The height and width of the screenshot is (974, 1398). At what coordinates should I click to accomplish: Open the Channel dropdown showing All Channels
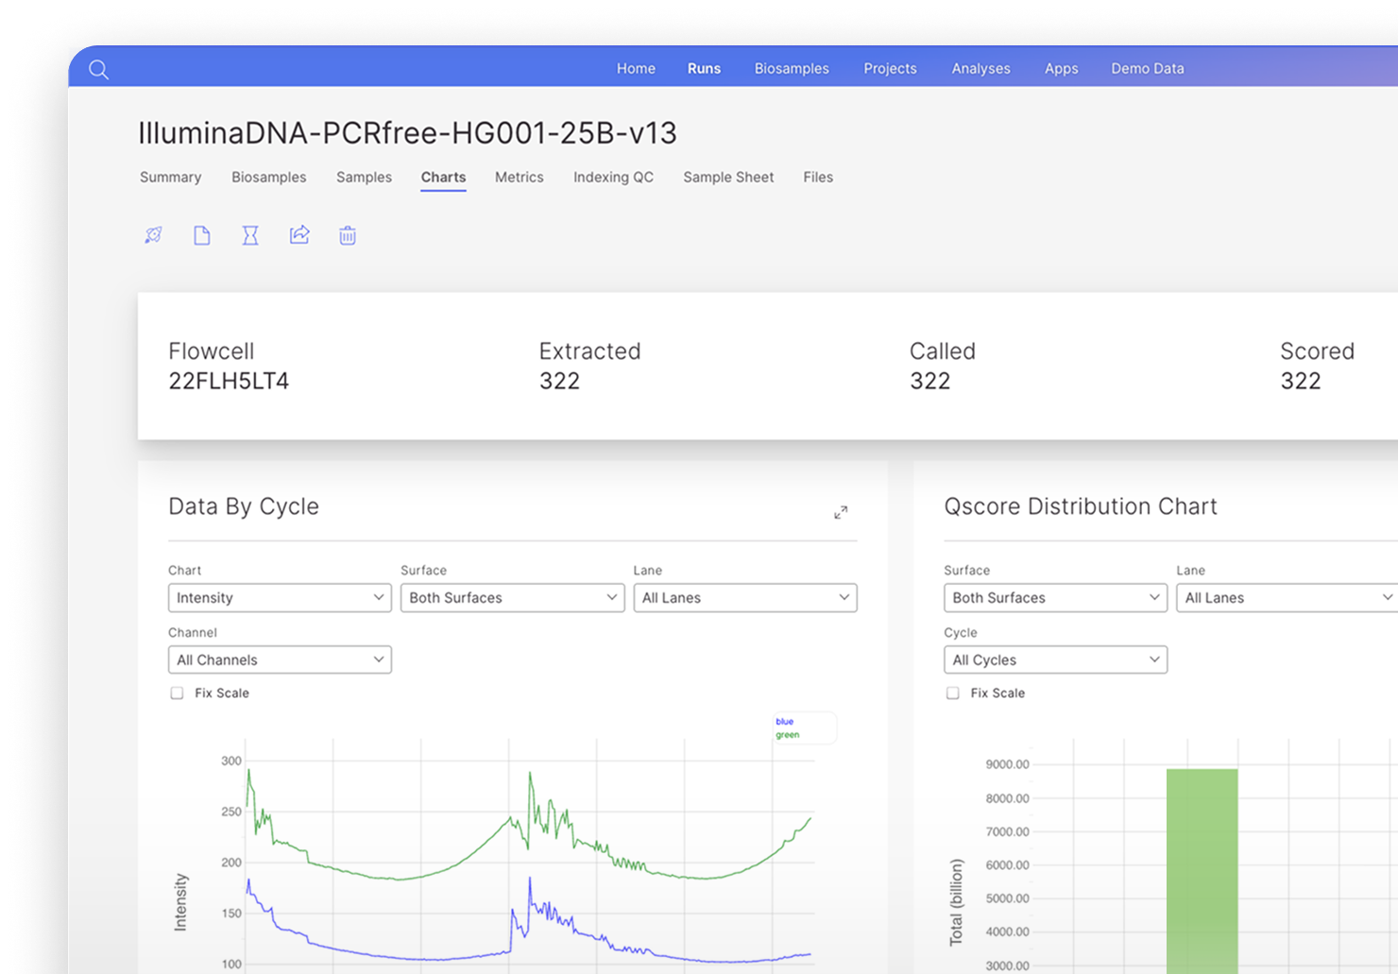pos(280,659)
